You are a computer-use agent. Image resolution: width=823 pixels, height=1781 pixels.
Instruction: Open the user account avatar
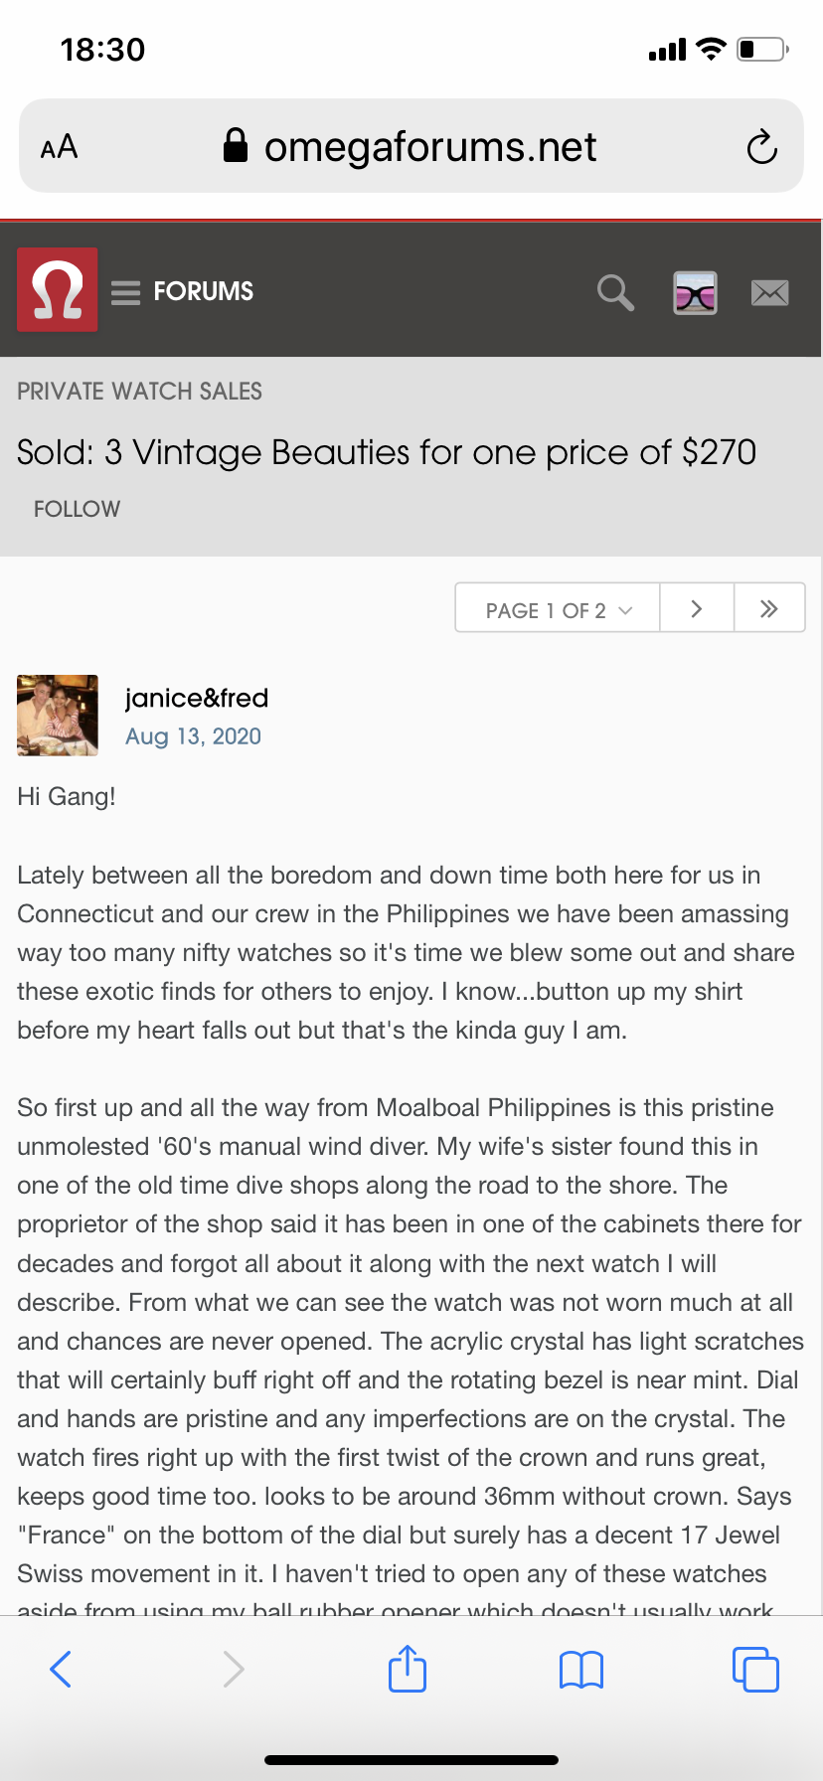[695, 293]
